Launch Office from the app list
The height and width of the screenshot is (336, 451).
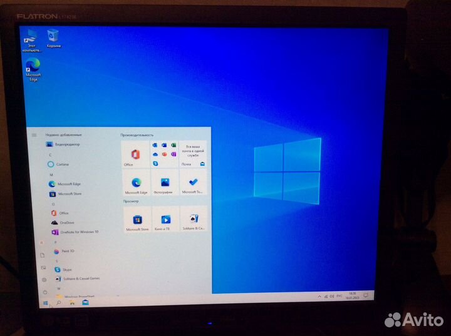(x=60, y=213)
